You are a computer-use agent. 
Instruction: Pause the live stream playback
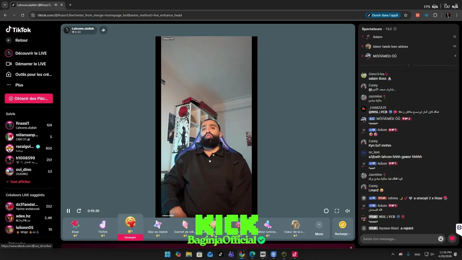coord(68,211)
